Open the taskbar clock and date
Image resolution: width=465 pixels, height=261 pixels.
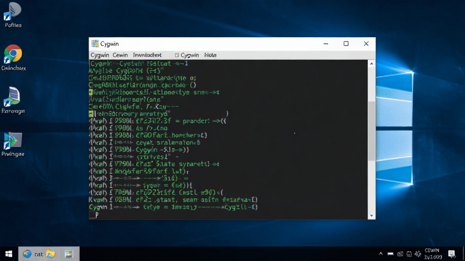click(433, 254)
